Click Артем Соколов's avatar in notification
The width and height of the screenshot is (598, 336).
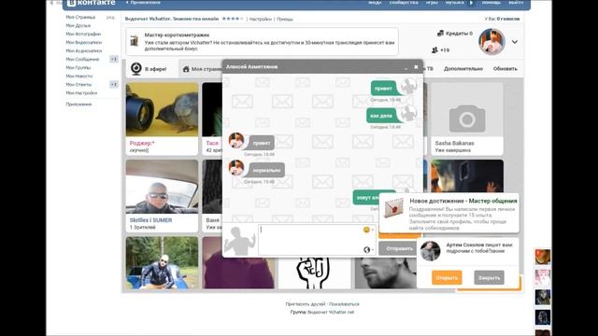point(430,251)
